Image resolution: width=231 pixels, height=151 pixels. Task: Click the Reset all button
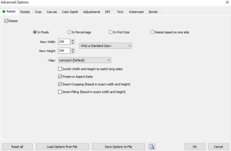click(17, 147)
